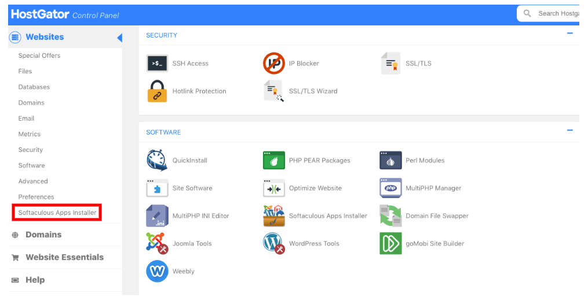
Task: Open goMobi Site Builder icon
Action: pos(390,243)
